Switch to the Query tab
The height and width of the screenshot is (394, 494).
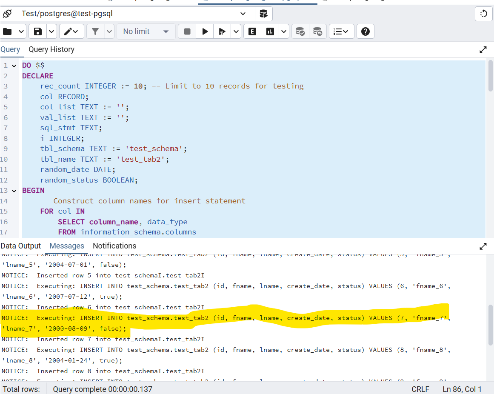[10, 49]
